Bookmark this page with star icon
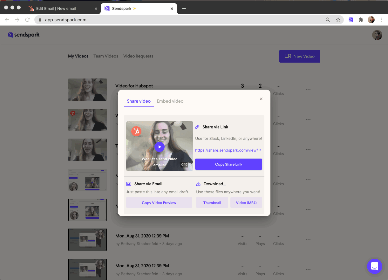 point(338,20)
